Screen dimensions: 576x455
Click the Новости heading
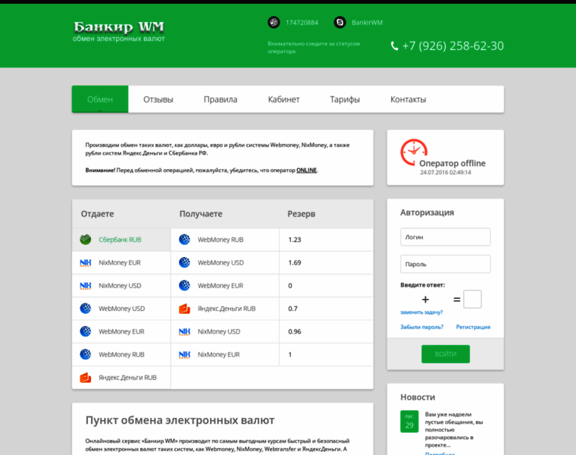tap(418, 397)
